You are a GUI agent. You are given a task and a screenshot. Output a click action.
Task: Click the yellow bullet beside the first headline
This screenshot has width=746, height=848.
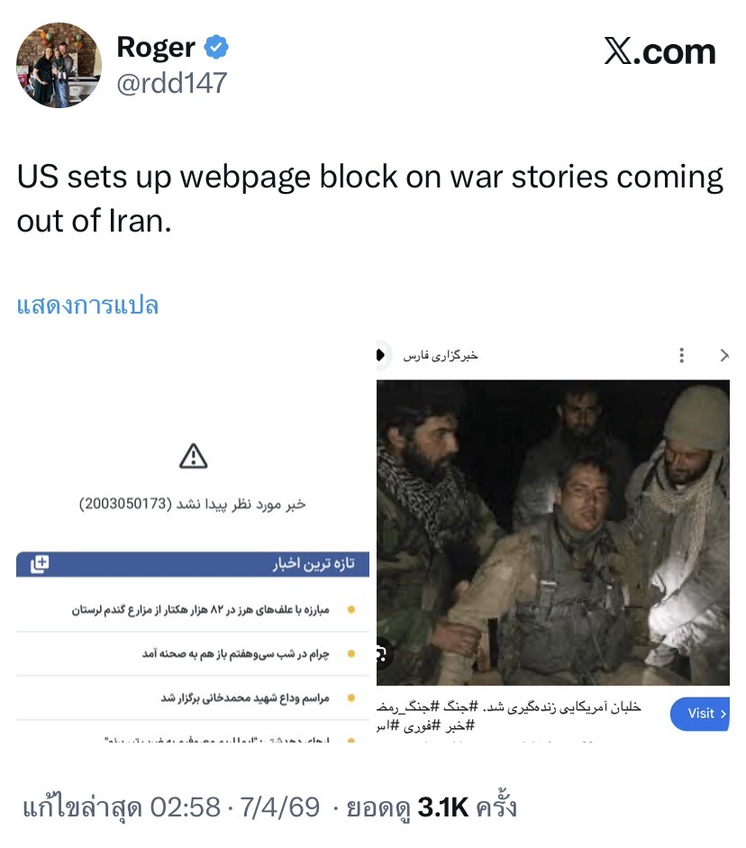tap(350, 609)
